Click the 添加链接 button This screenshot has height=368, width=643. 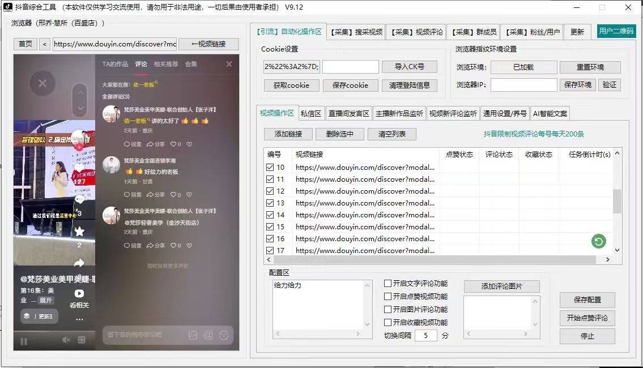coord(288,134)
